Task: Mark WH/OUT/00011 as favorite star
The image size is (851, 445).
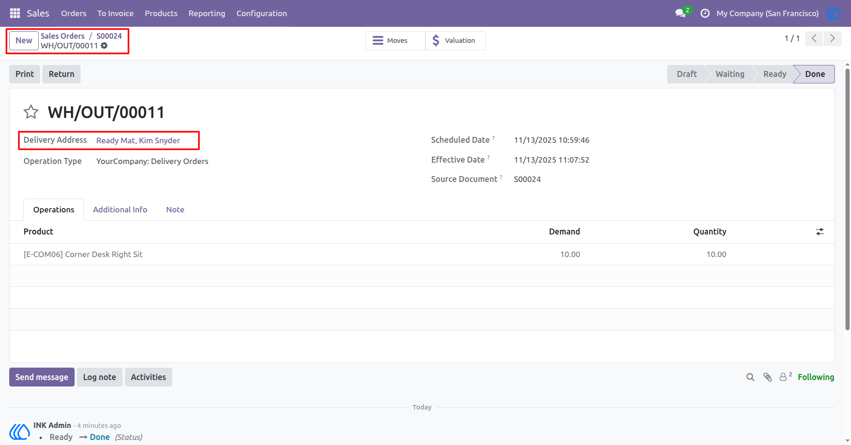Action: pos(31,112)
